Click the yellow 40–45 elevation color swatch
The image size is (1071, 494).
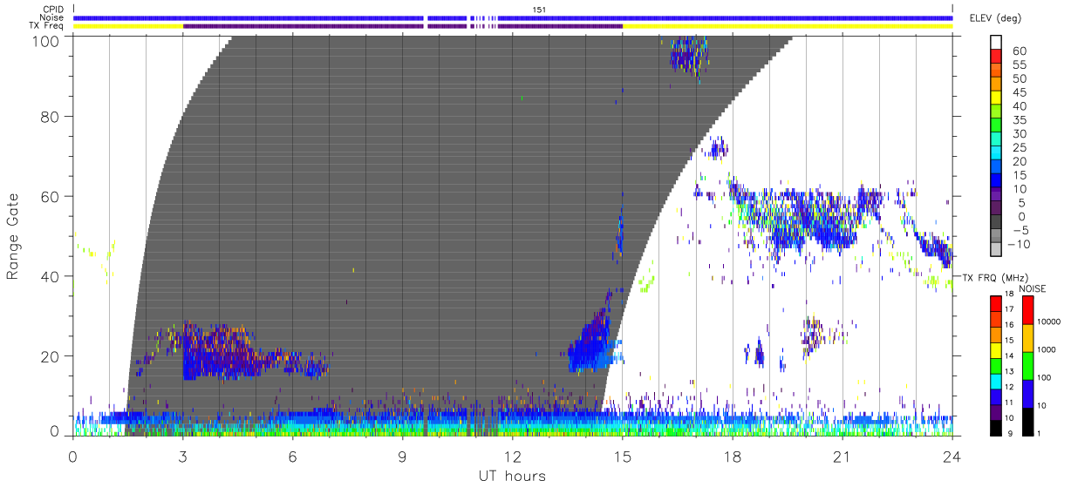click(997, 99)
